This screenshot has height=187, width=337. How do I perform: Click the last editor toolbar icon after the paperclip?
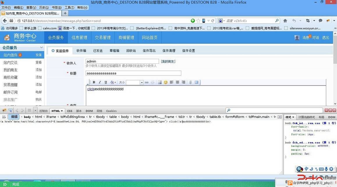point(196,82)
